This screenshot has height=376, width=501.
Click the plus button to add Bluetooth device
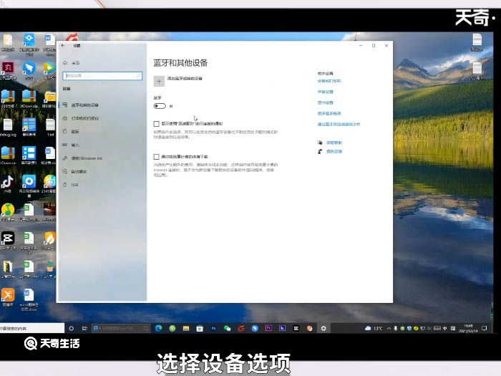tap(159, 81)
